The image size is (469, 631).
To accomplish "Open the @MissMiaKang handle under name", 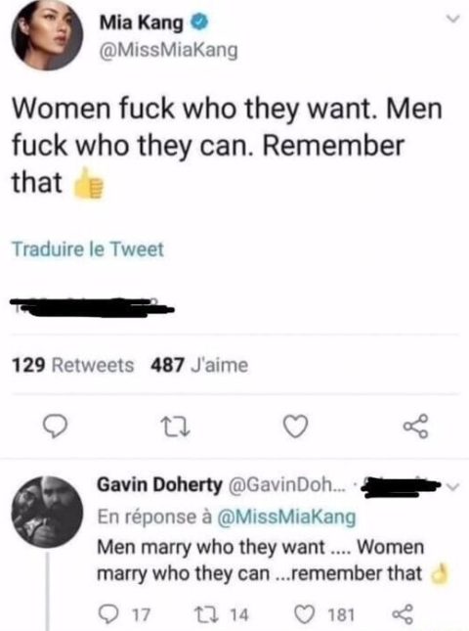I will 168,51.
